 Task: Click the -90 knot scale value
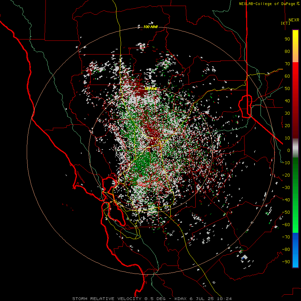(286, 262)
